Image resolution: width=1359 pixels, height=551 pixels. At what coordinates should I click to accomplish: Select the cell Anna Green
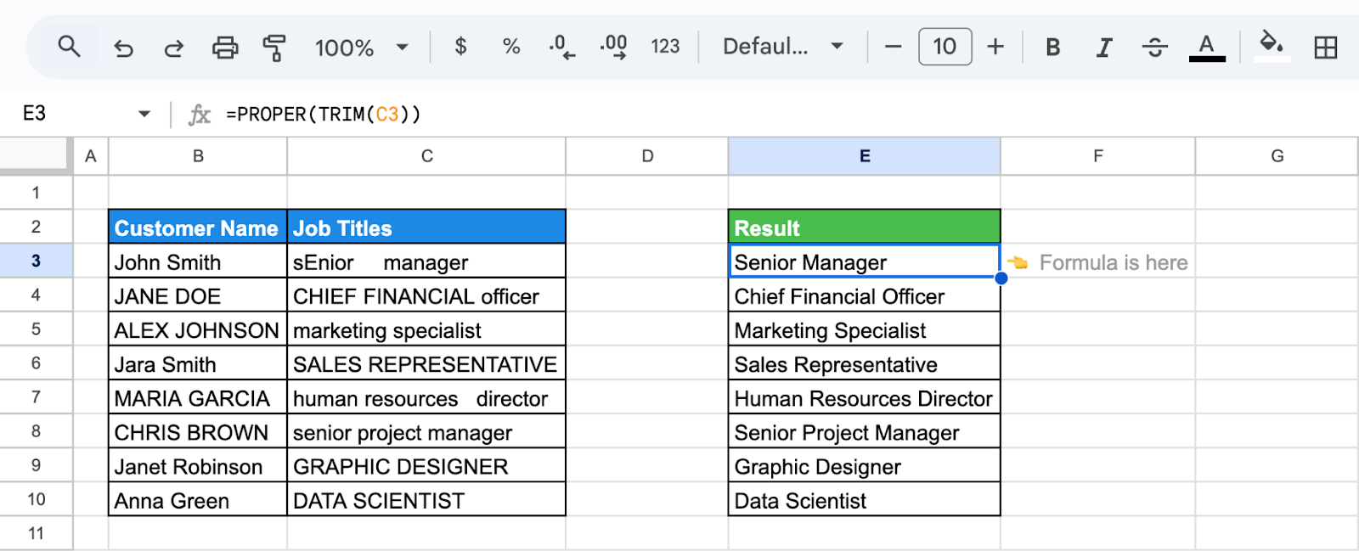pyautogui.click(x=198, y=500)
